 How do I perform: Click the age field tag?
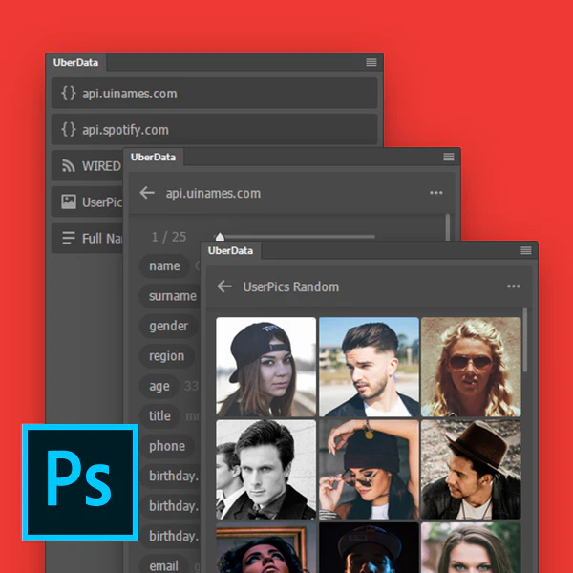coord(159,386)
